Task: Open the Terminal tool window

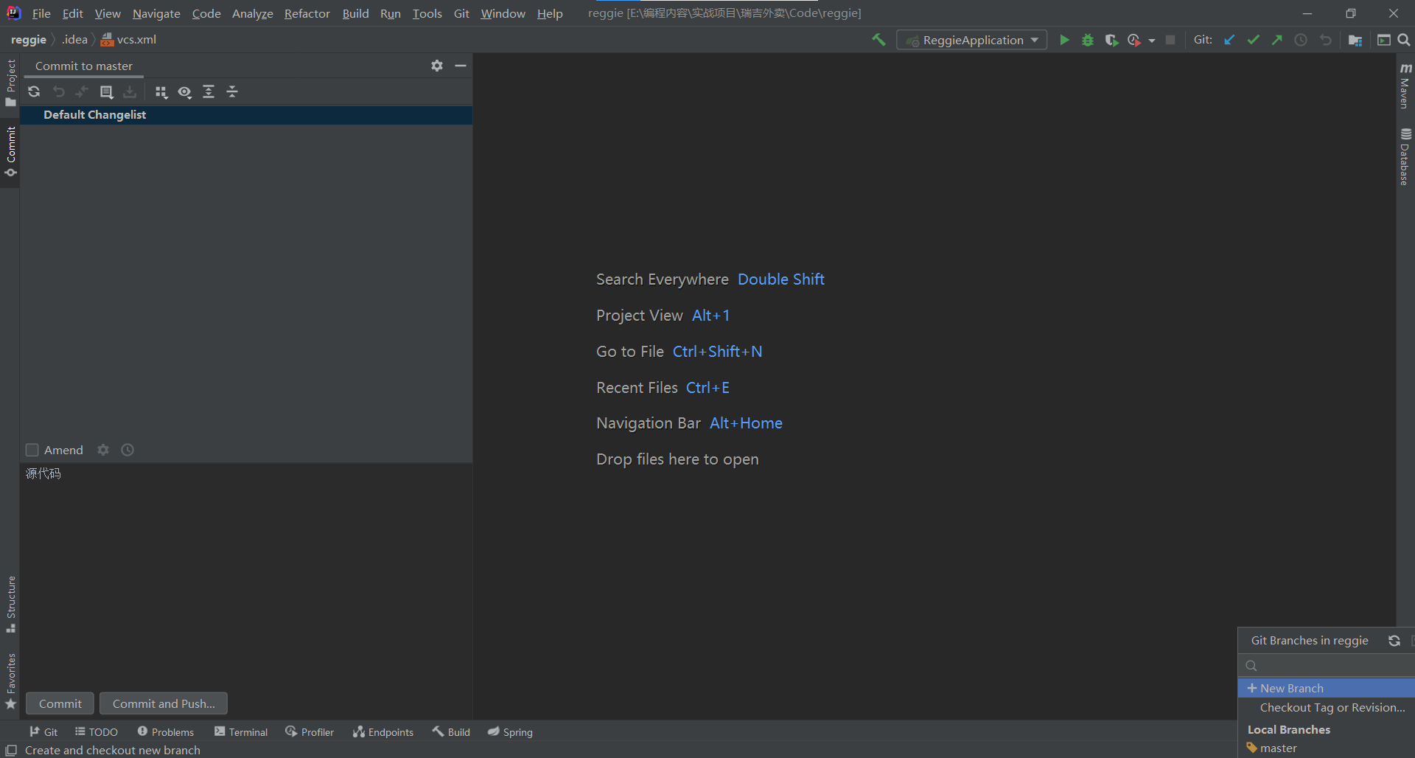Action: pyautogui.click(x=241, y=731)
